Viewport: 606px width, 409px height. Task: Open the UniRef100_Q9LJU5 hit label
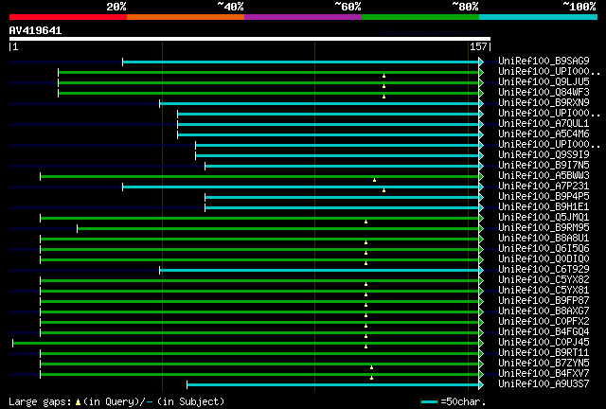(544, 81)
